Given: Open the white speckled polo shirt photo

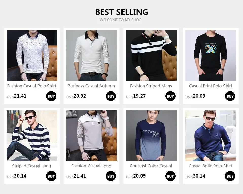Looking at the screenshot, I should (32, 56).
